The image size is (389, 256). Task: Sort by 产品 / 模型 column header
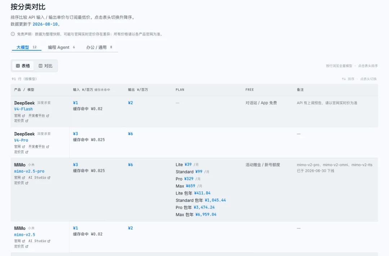tap(24, 90)
